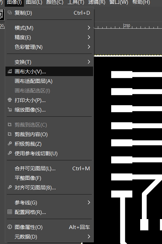Select 画布大小(V)... menu entry
Image resolution: width=162 pixels, height=244 pixels.
49,71
